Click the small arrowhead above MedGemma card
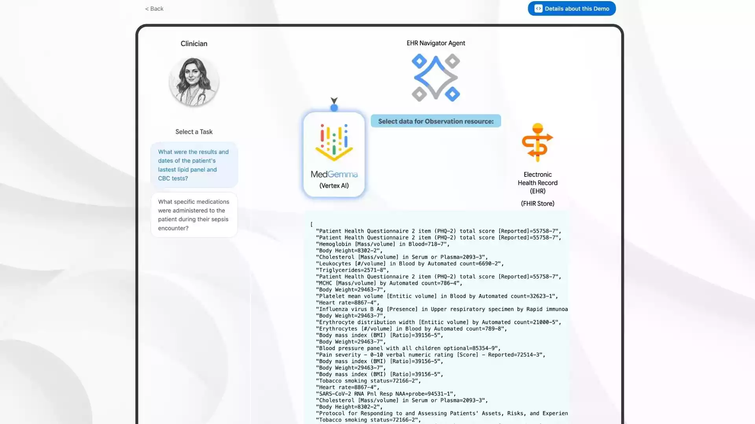Screen dimensions: 755x424 pyautogui.click(x=334, y=101)
